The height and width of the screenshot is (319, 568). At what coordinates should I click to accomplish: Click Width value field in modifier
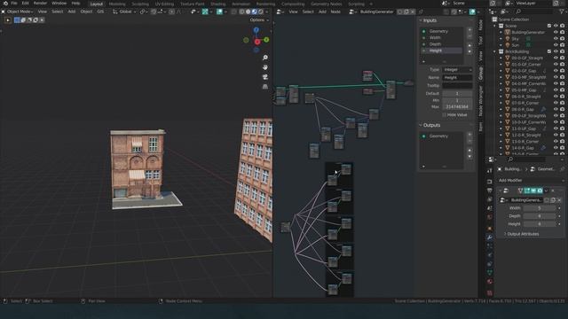[540, 208]
